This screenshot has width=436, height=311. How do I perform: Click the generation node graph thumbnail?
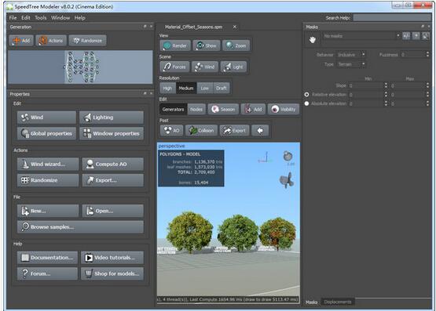pyautogui.click(x=80, y=67)
